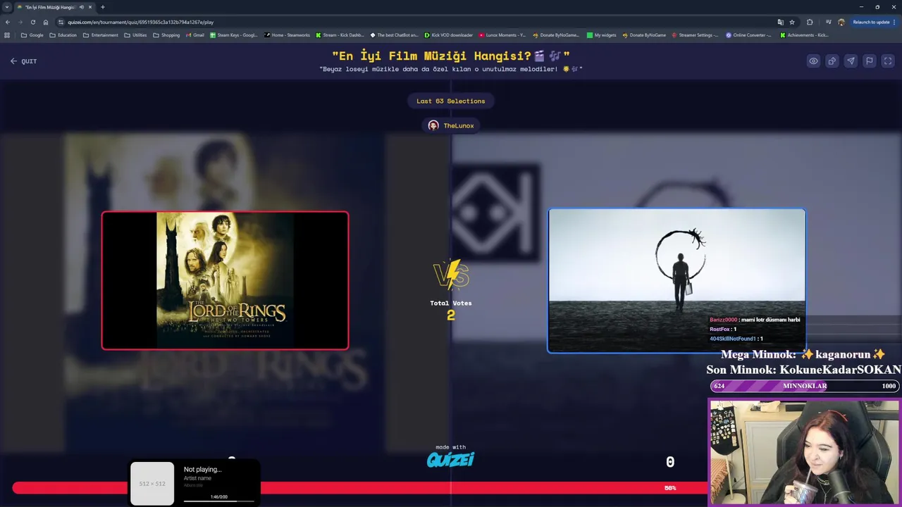
Task: Vote for the Arrival silhouette image
Action: (x=676, y=280)
